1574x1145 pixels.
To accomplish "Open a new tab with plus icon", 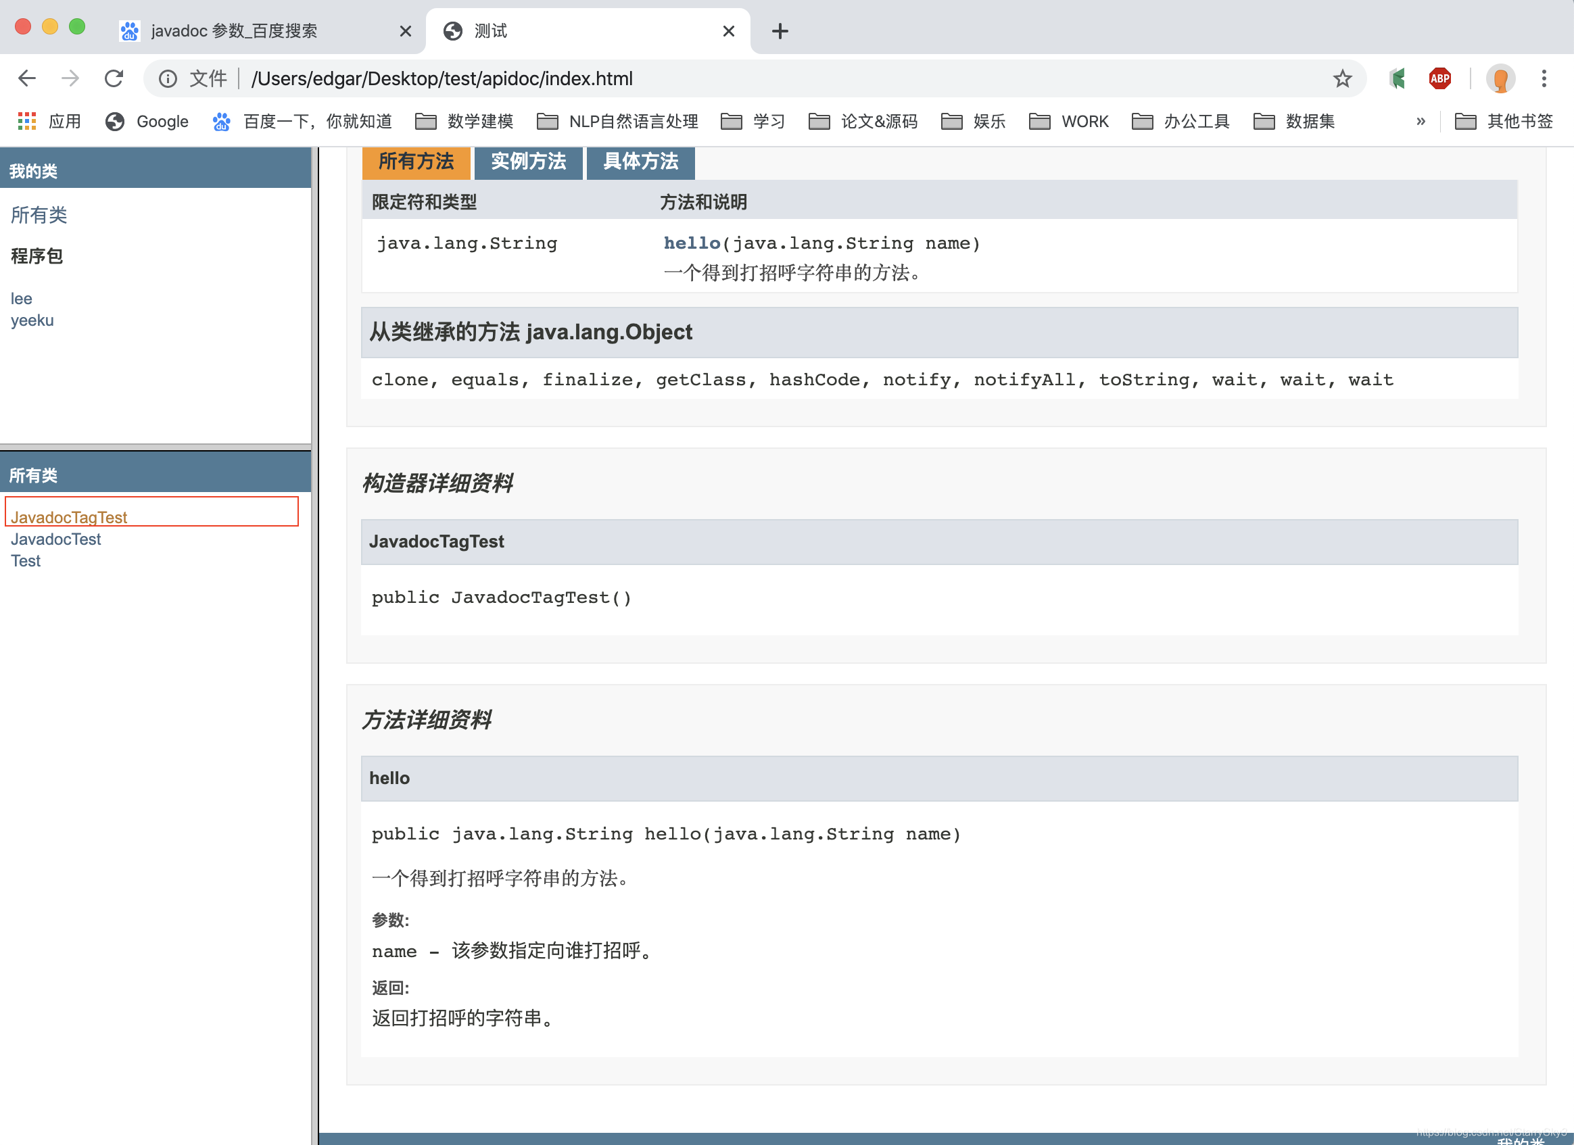I will click(x=780, y=31).
